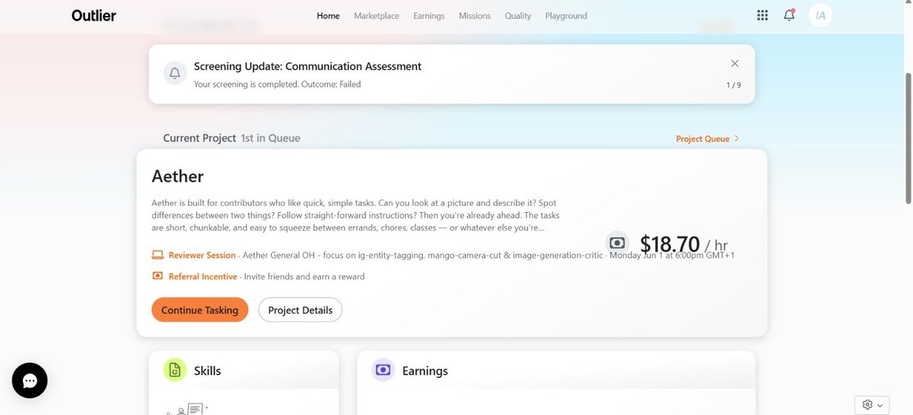Go to the Home tab
The height and width of the screenshot is (415, 913).
(x=328, y=15)
